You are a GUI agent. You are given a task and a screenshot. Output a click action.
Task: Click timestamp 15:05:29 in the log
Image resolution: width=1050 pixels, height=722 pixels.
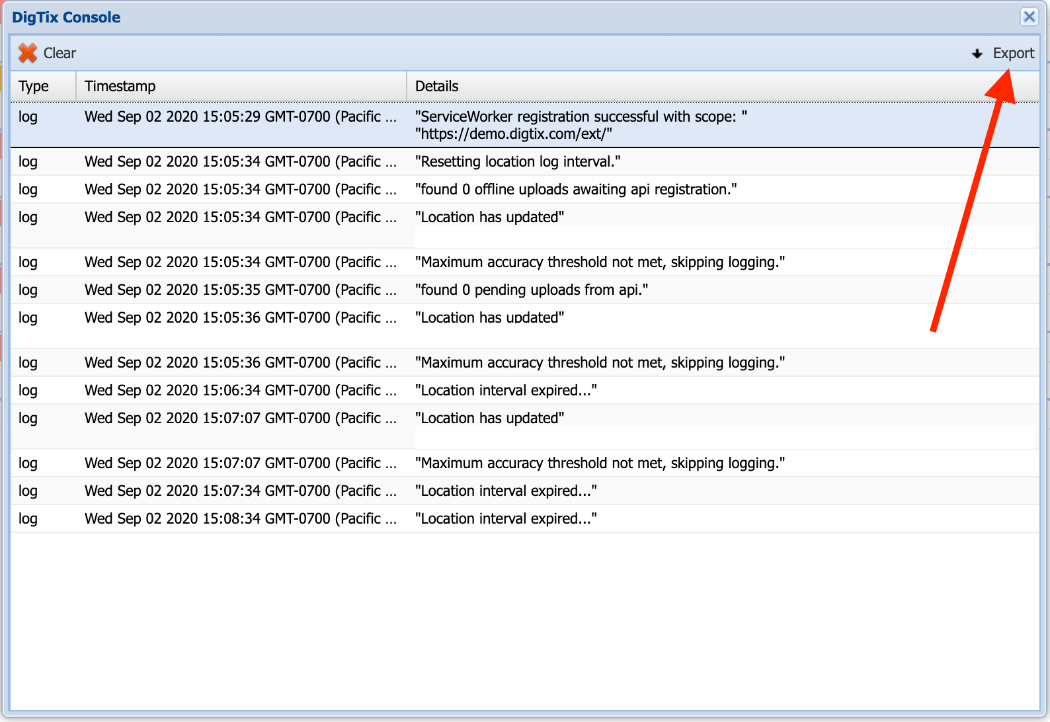pos(241,116)
